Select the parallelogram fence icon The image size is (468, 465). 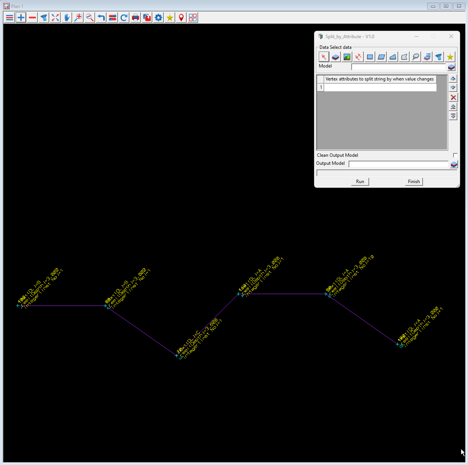pyautogui.click(x=381, y=57)
